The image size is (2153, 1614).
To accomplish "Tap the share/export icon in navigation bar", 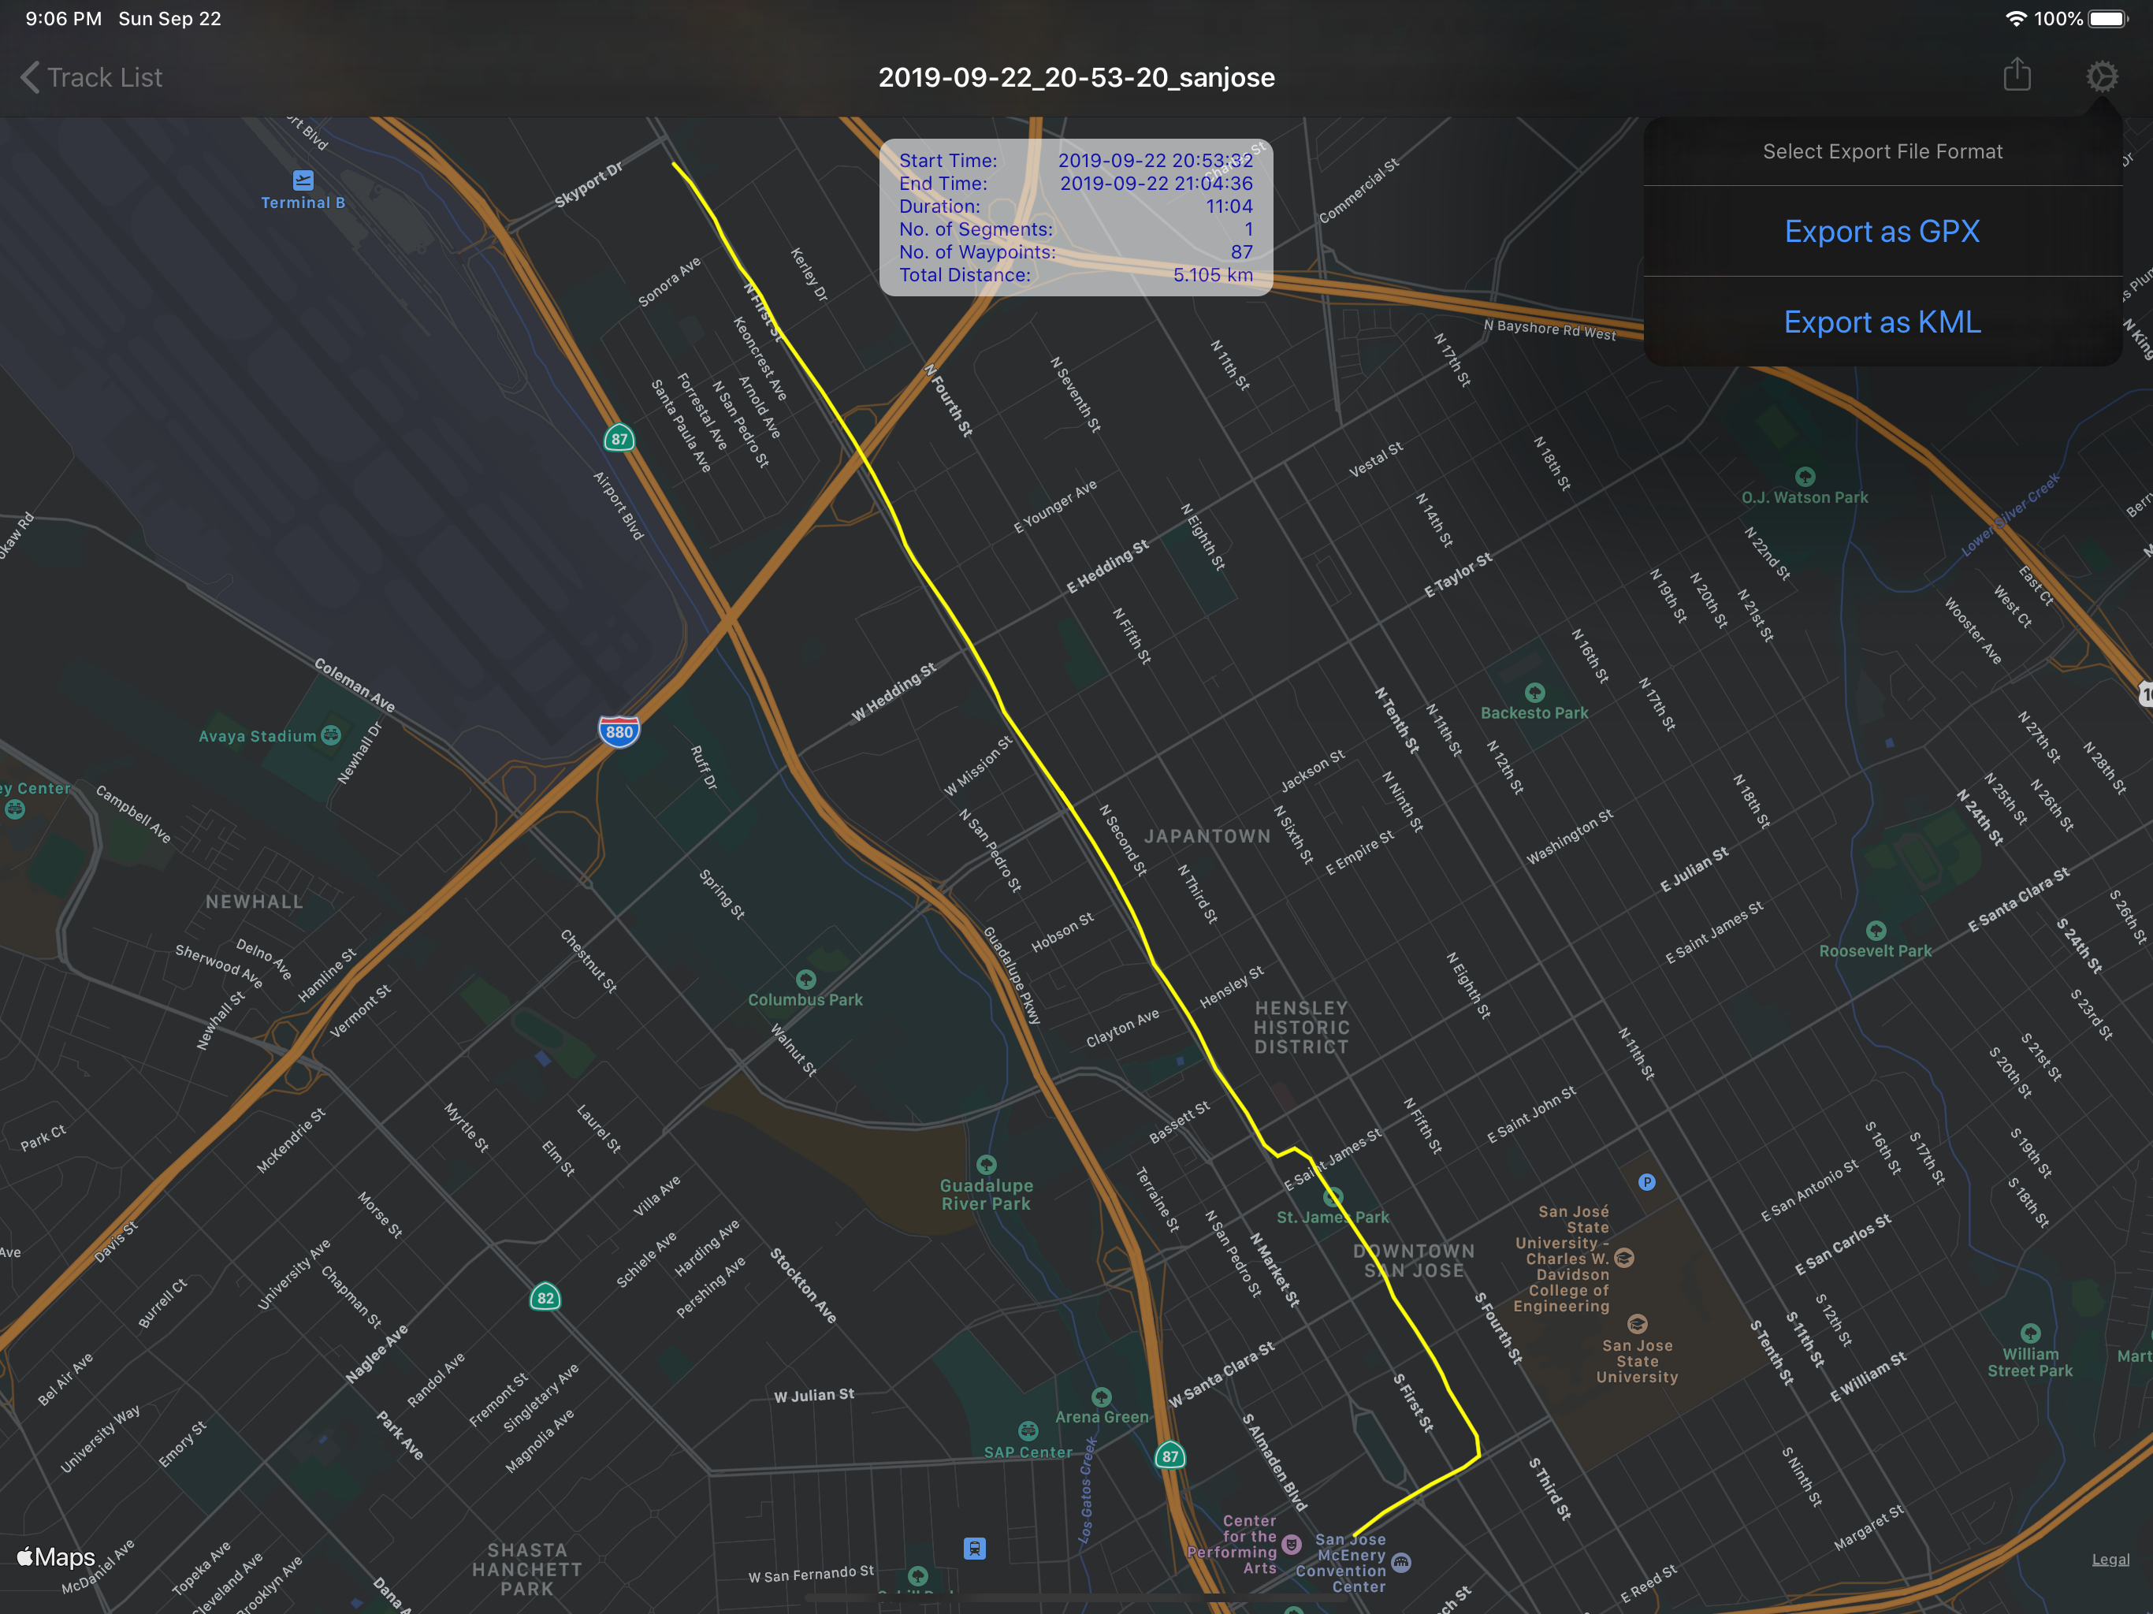I will pos(2017,76).
